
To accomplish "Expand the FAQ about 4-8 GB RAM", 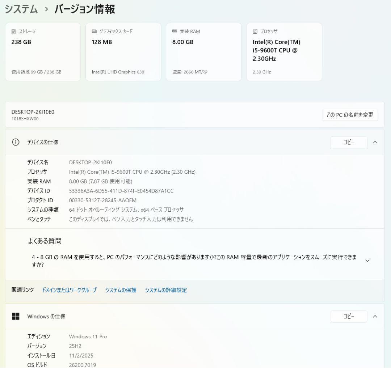I will coord(367,261).
